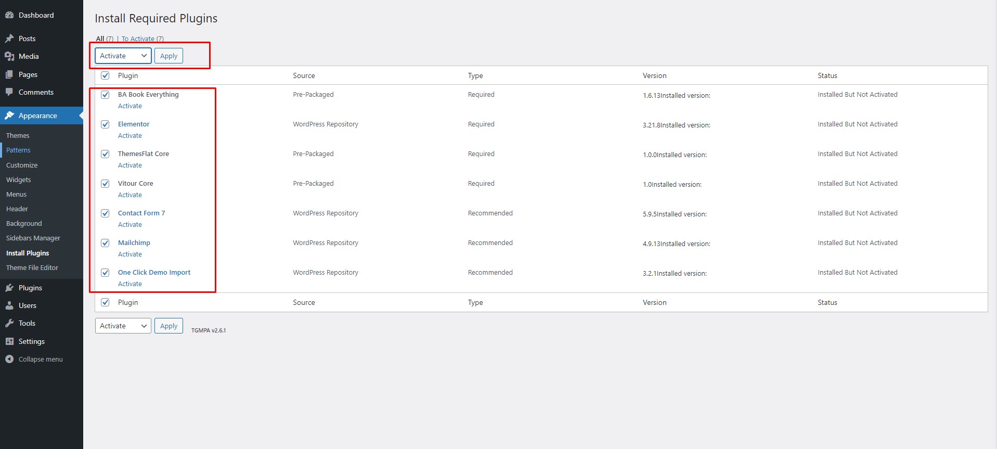Open the Comments bubble icon
Image resolution: width=997 pixels, height=449 pixels.
[x=9, y=92]
